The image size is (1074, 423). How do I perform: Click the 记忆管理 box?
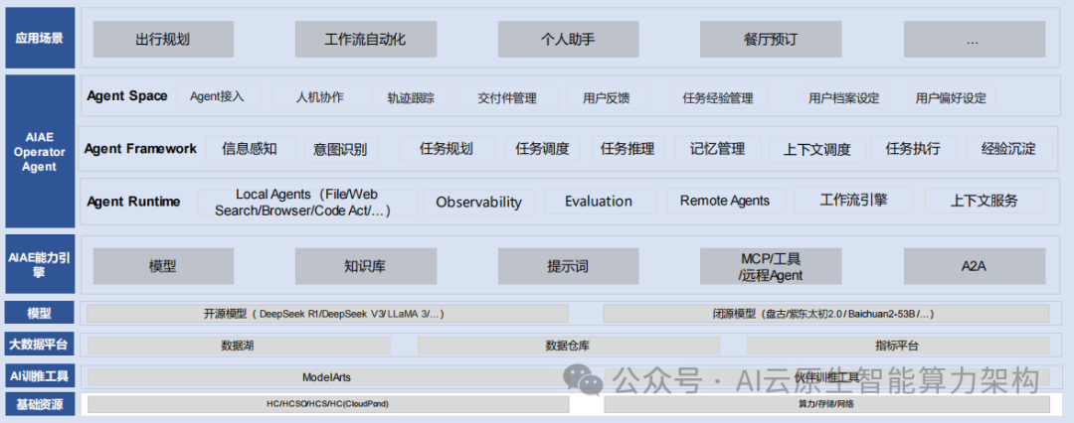(x=718, y=149)
